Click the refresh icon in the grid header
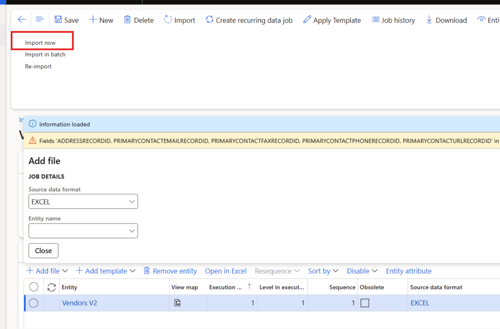500x329 pixels. pos(51,287)
